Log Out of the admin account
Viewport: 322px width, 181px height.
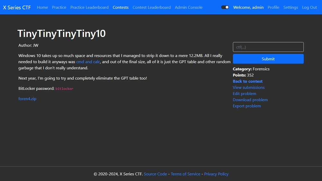309,7
